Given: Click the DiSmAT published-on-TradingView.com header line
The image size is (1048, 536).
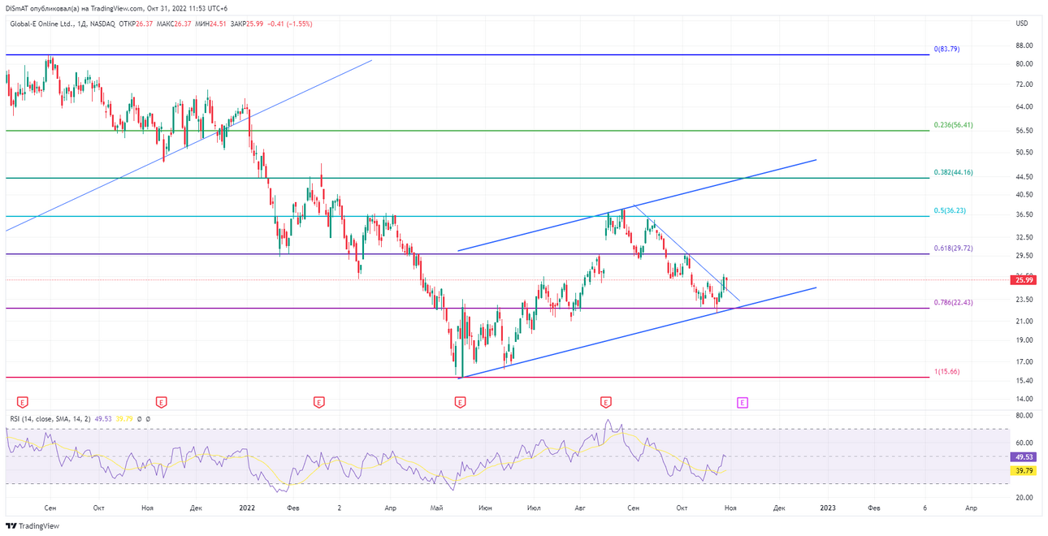Looking at the screenshot, I should click(117, 8).
